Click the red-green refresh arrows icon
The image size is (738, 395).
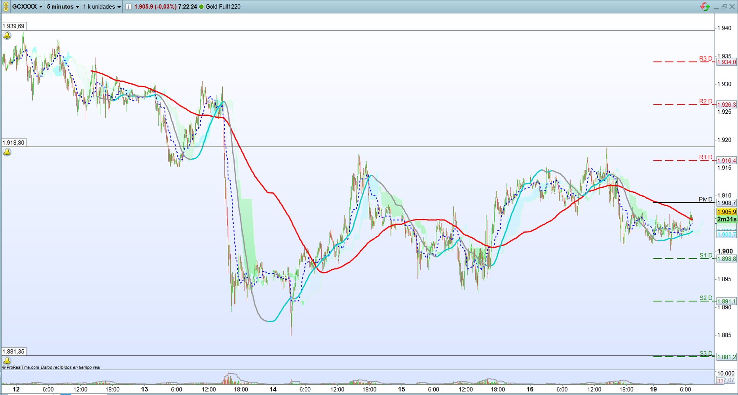705,7
